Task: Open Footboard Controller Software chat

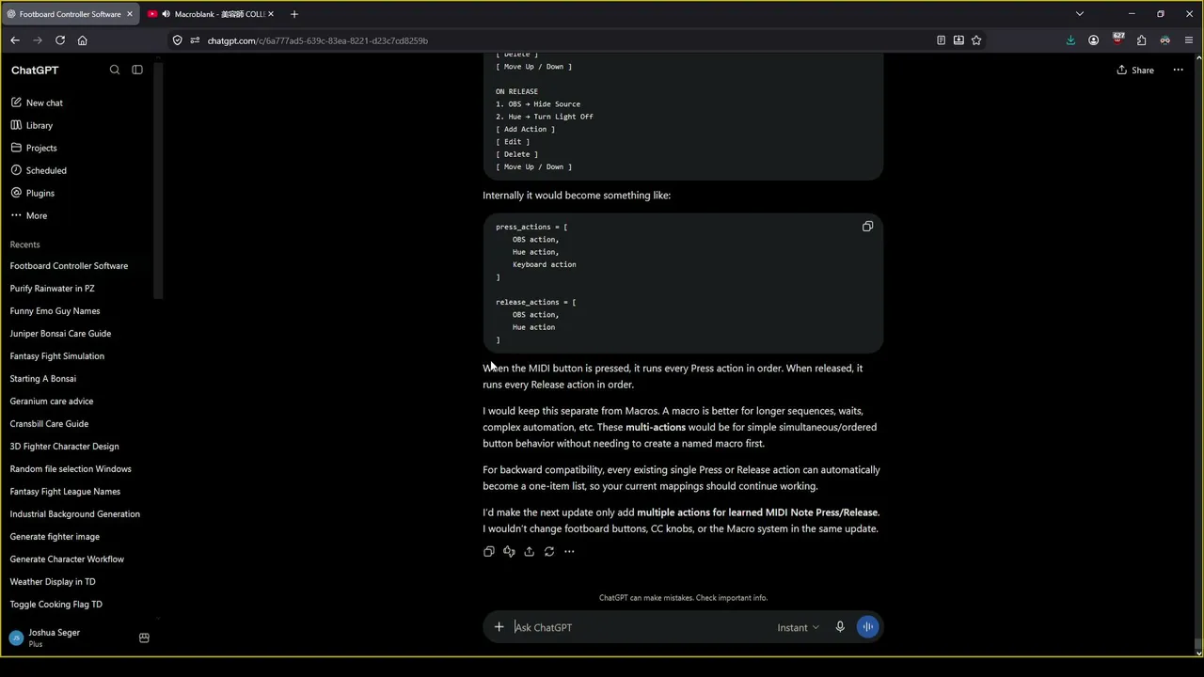Action: tap(69, 266)
